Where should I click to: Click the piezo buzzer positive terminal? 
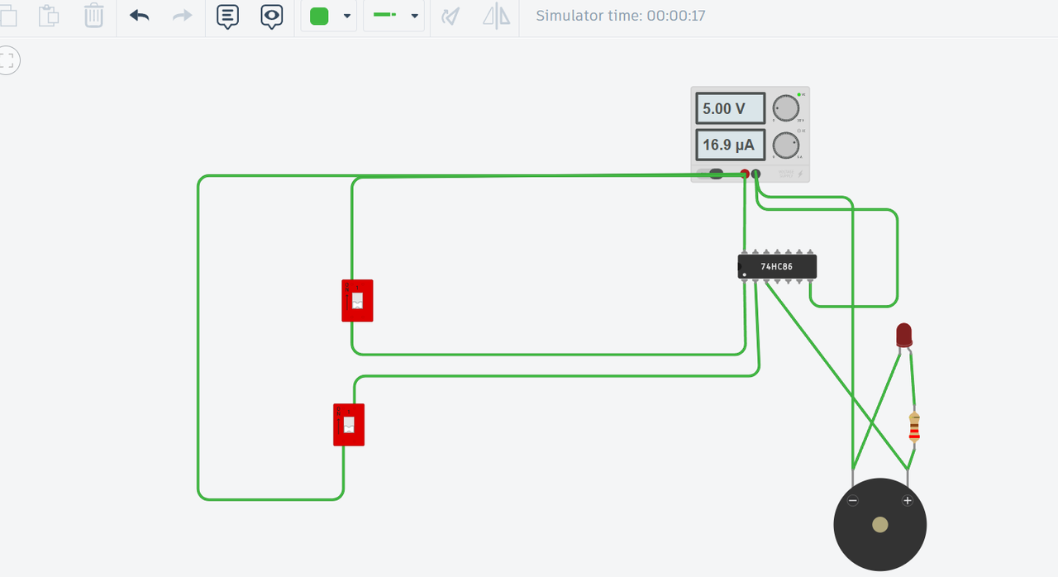click(907, 500)
